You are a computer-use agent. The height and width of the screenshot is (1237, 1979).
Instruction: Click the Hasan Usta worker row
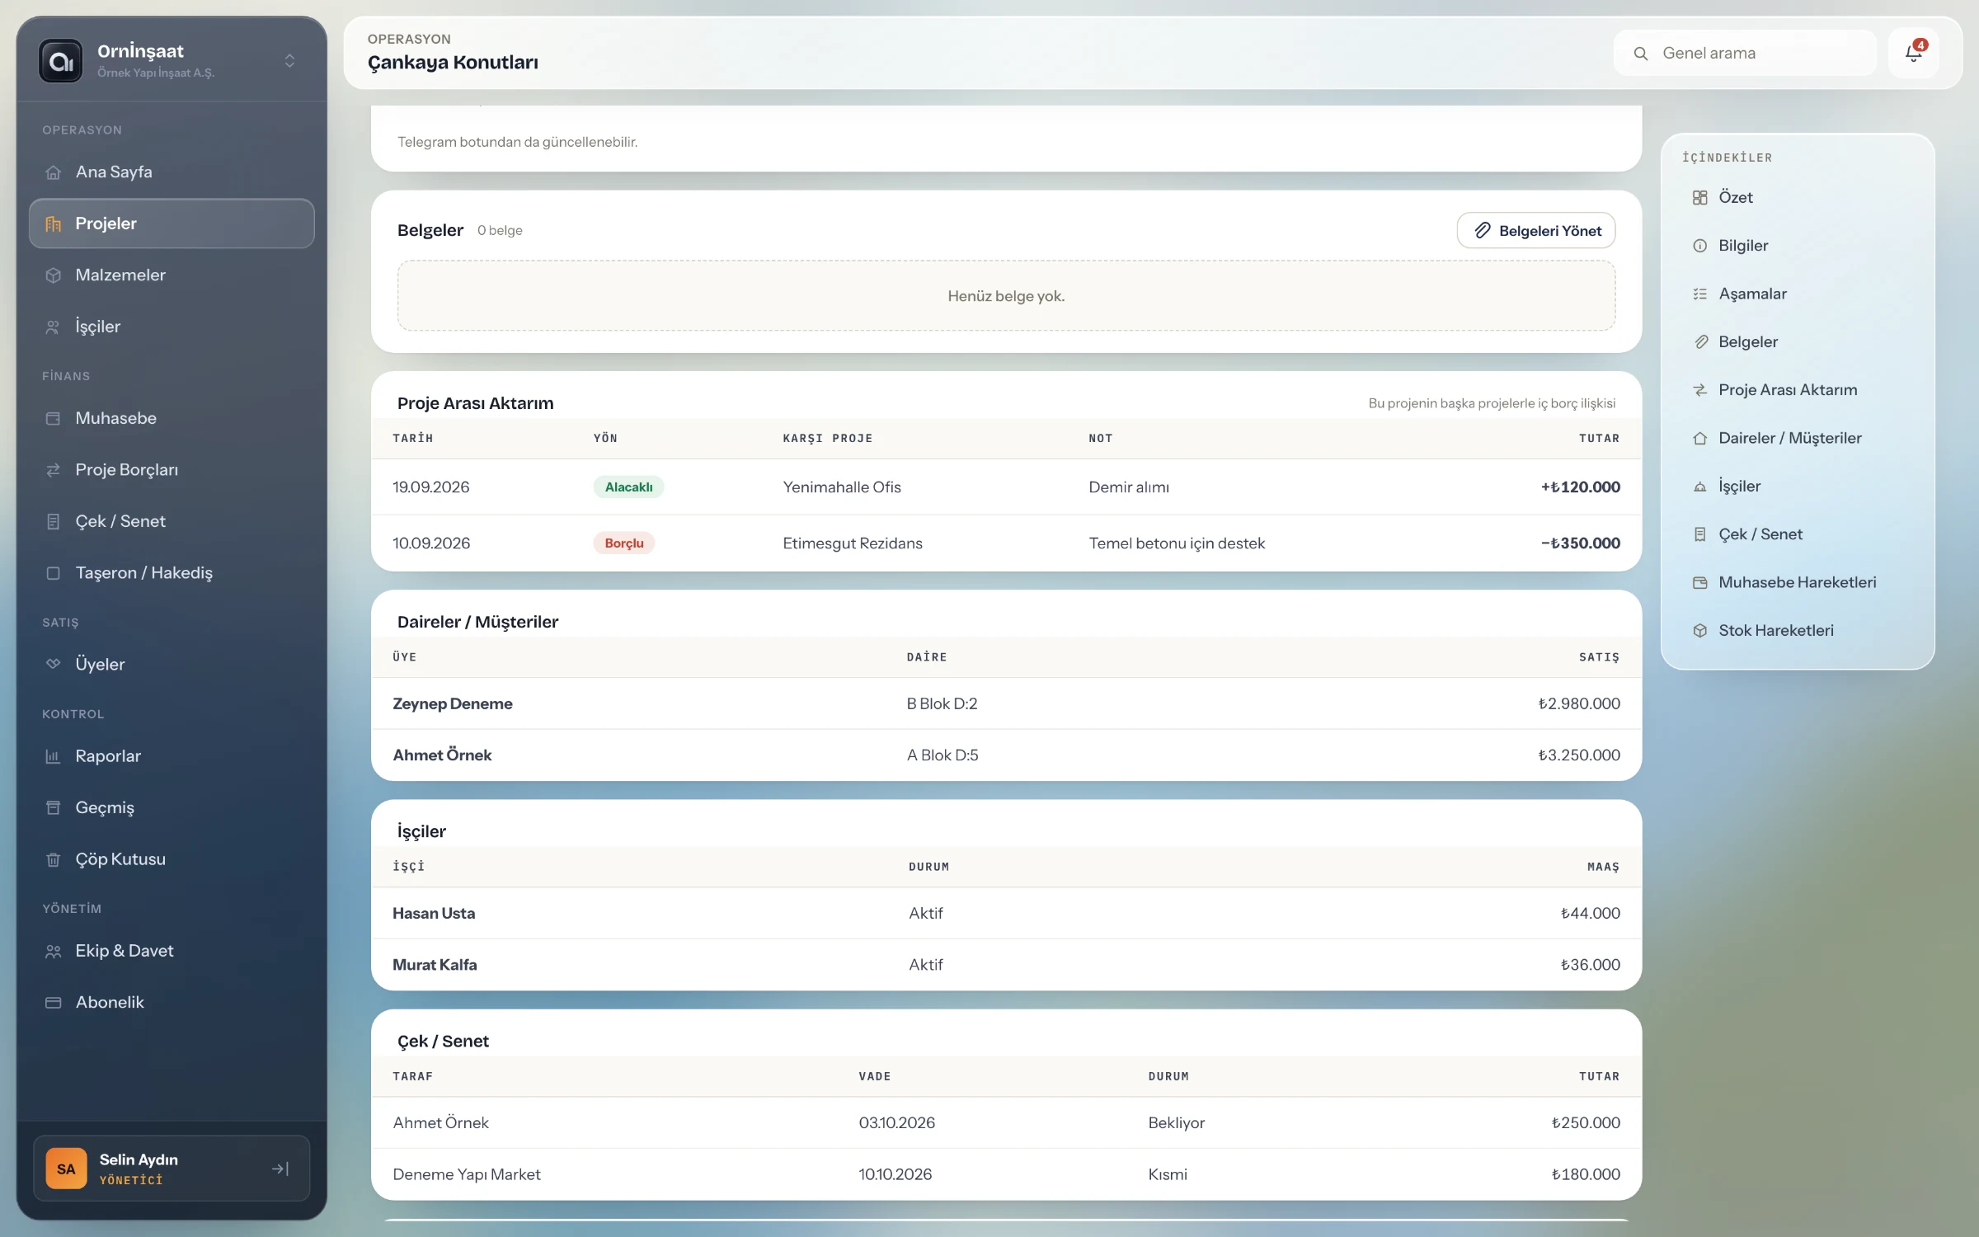click(1006, 913)
